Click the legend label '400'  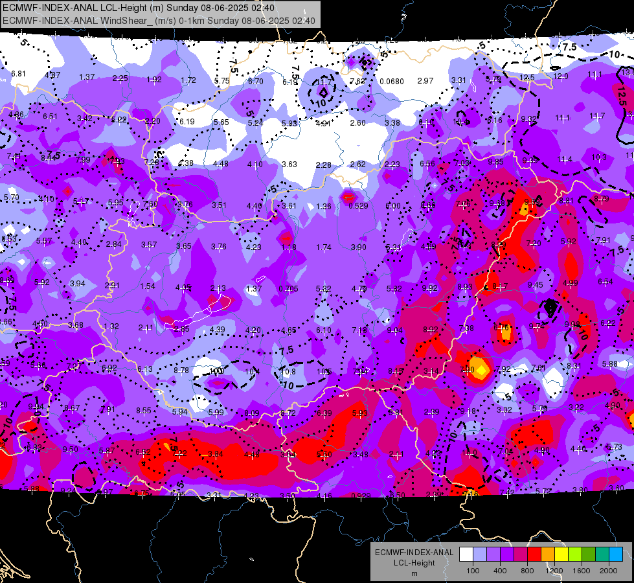[x=500, y=571]
